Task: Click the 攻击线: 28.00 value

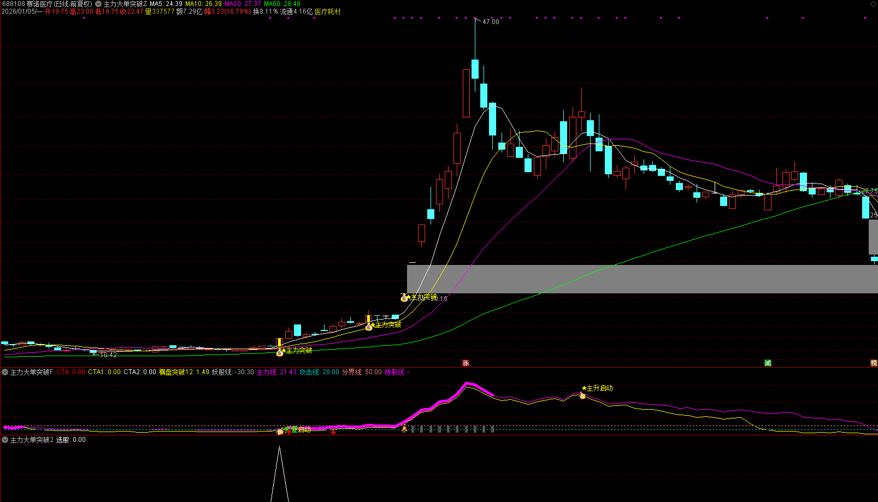Action: point(319,372)
